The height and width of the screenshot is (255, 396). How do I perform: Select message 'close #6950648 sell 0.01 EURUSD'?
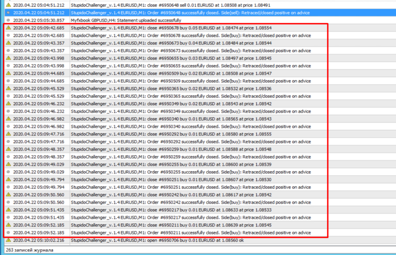coord(170,5)
